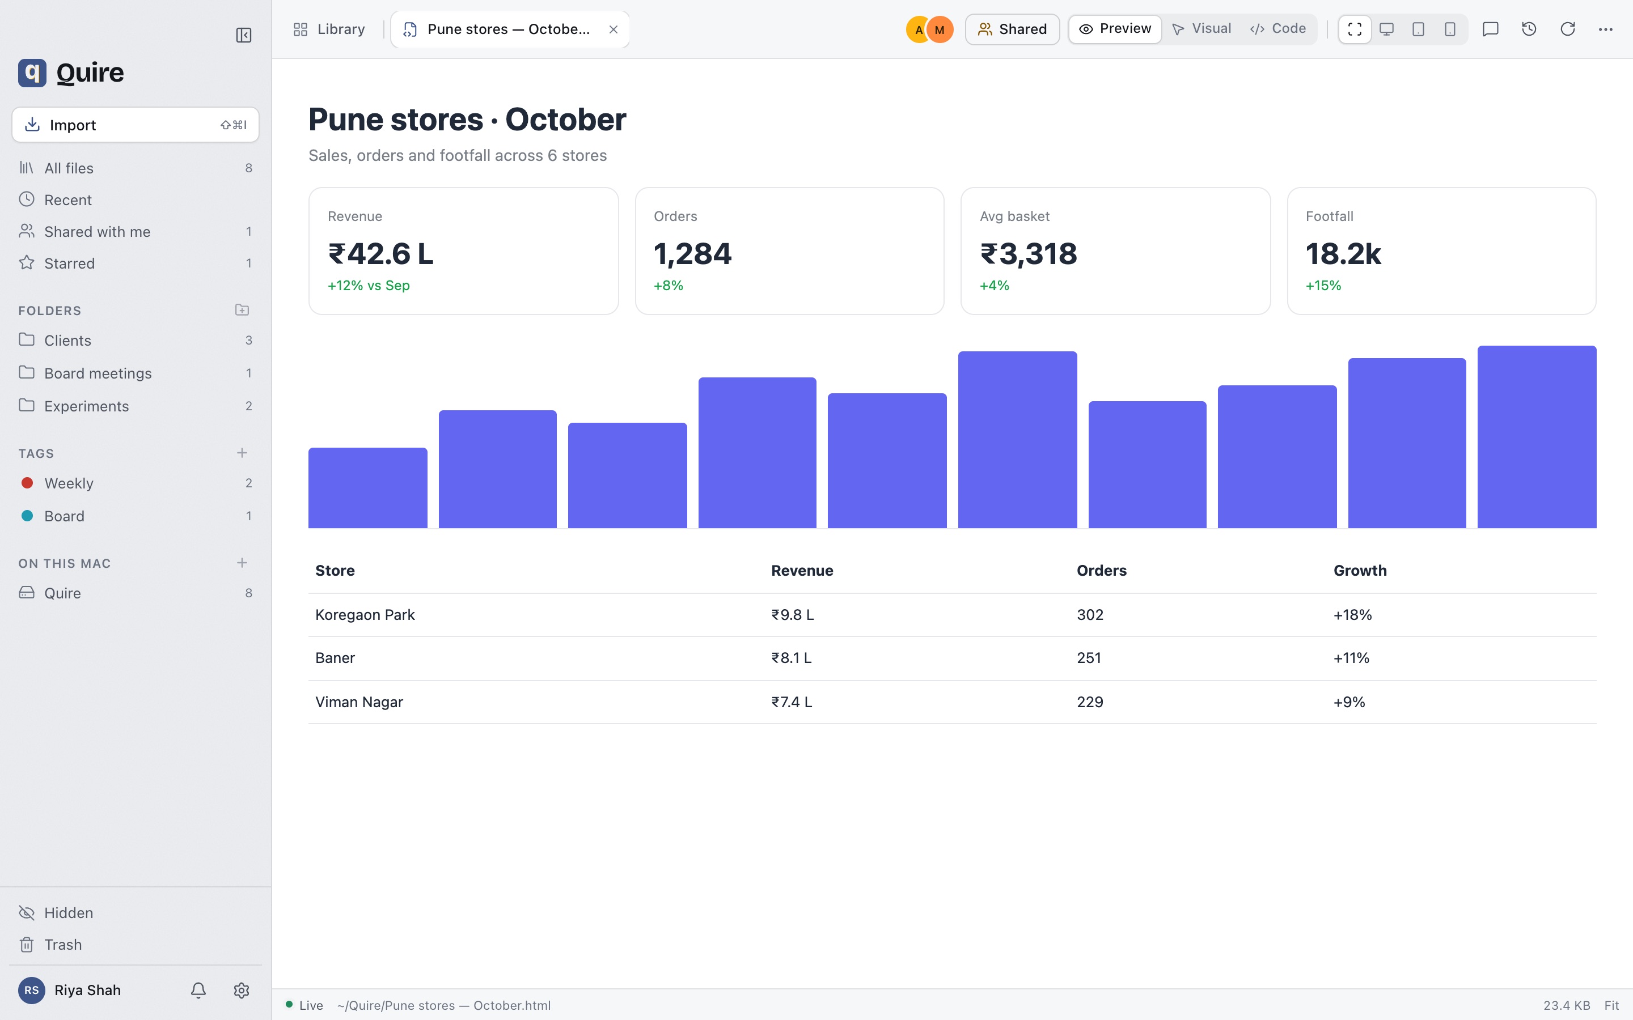
Task: Open Starred files
Action: point(136,263)
